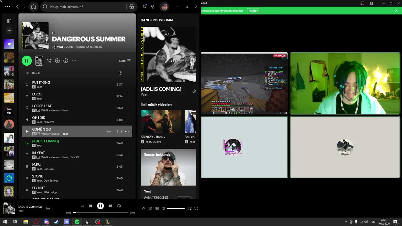Select the playing track [ADL IS COMING]

[77, 143]
